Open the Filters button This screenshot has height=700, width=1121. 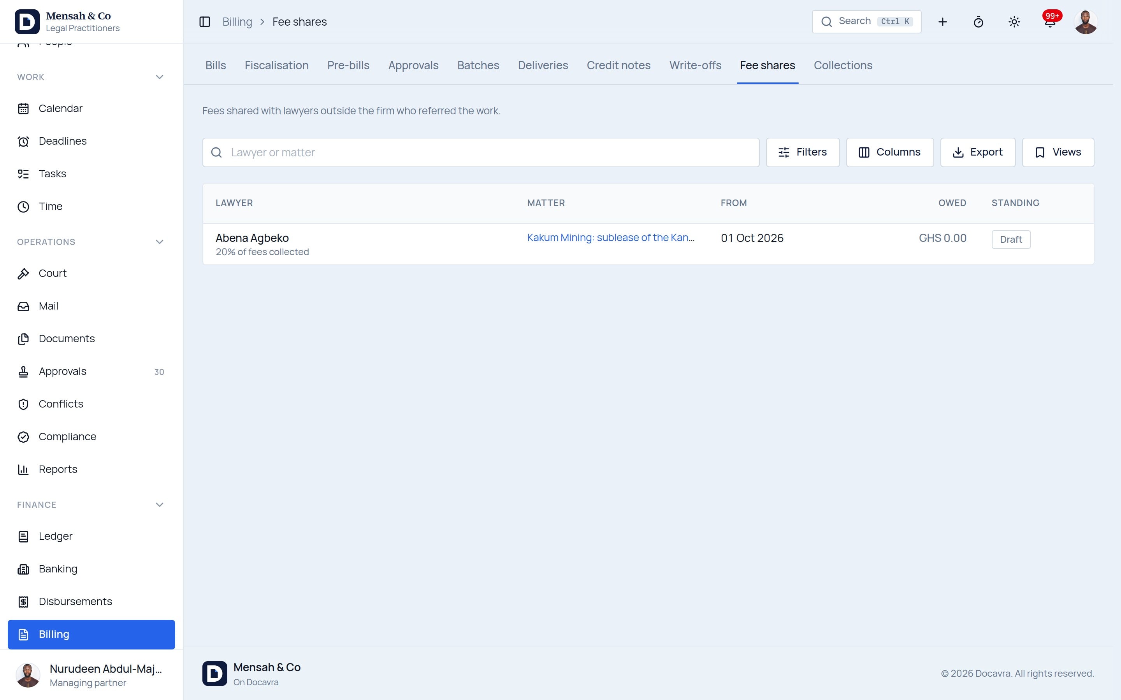pyautogui.click(x=802, y=152)
